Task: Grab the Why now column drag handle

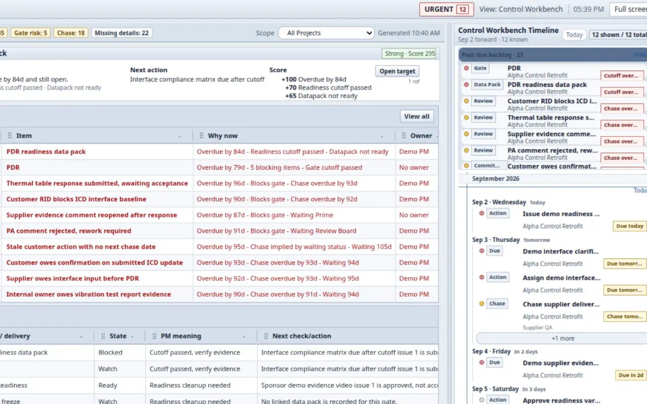Action: [x=202, y=136]
